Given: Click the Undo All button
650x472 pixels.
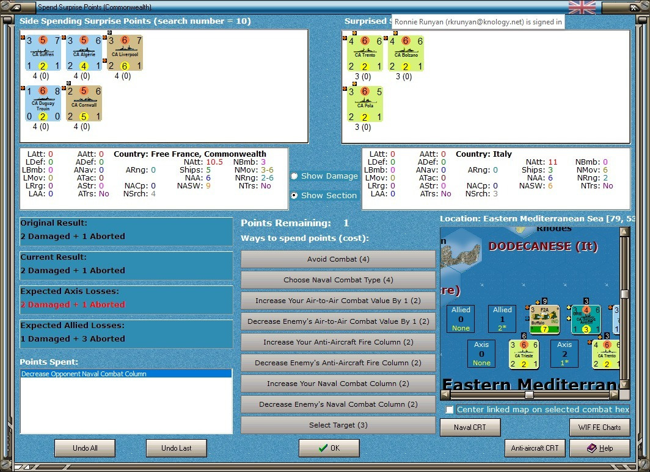Looking at the screenshot, I should click(x=85, y=448).
